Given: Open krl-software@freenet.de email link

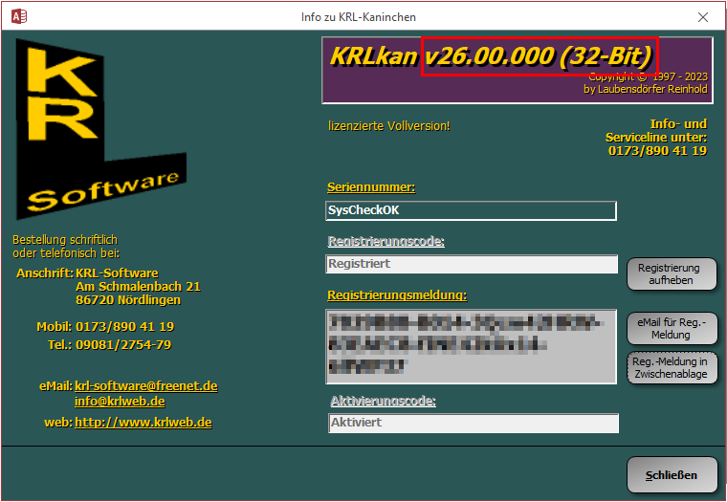Looking at the screenshot, I should click(146, 386).
